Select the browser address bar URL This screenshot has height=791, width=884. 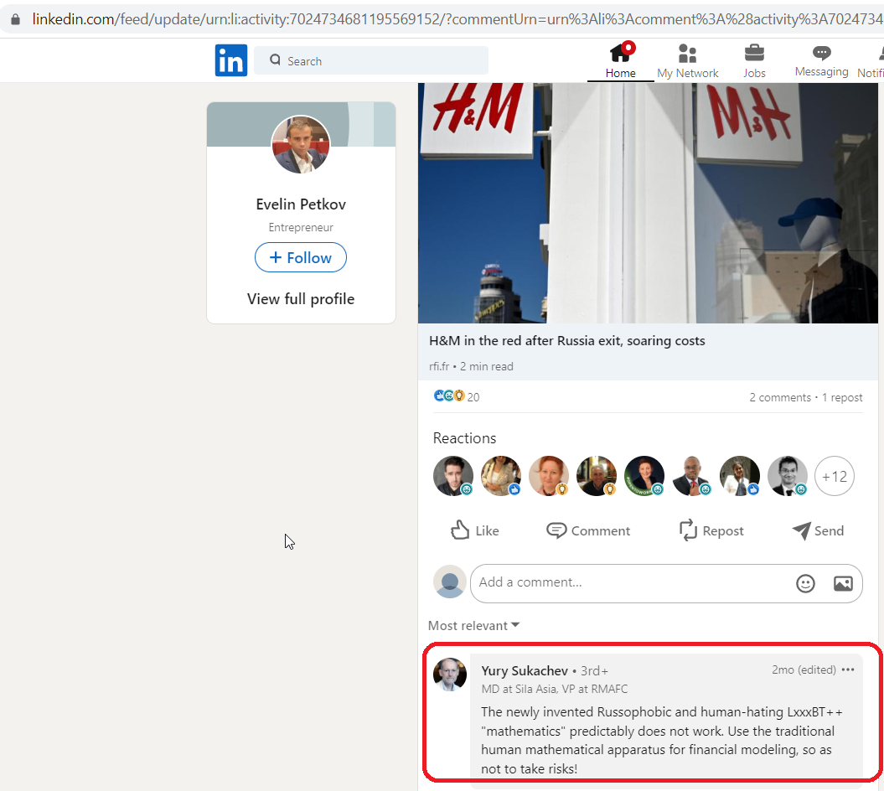click(x=458, y=19)
